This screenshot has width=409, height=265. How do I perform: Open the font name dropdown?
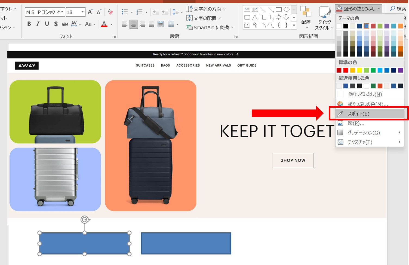(62, 12)
